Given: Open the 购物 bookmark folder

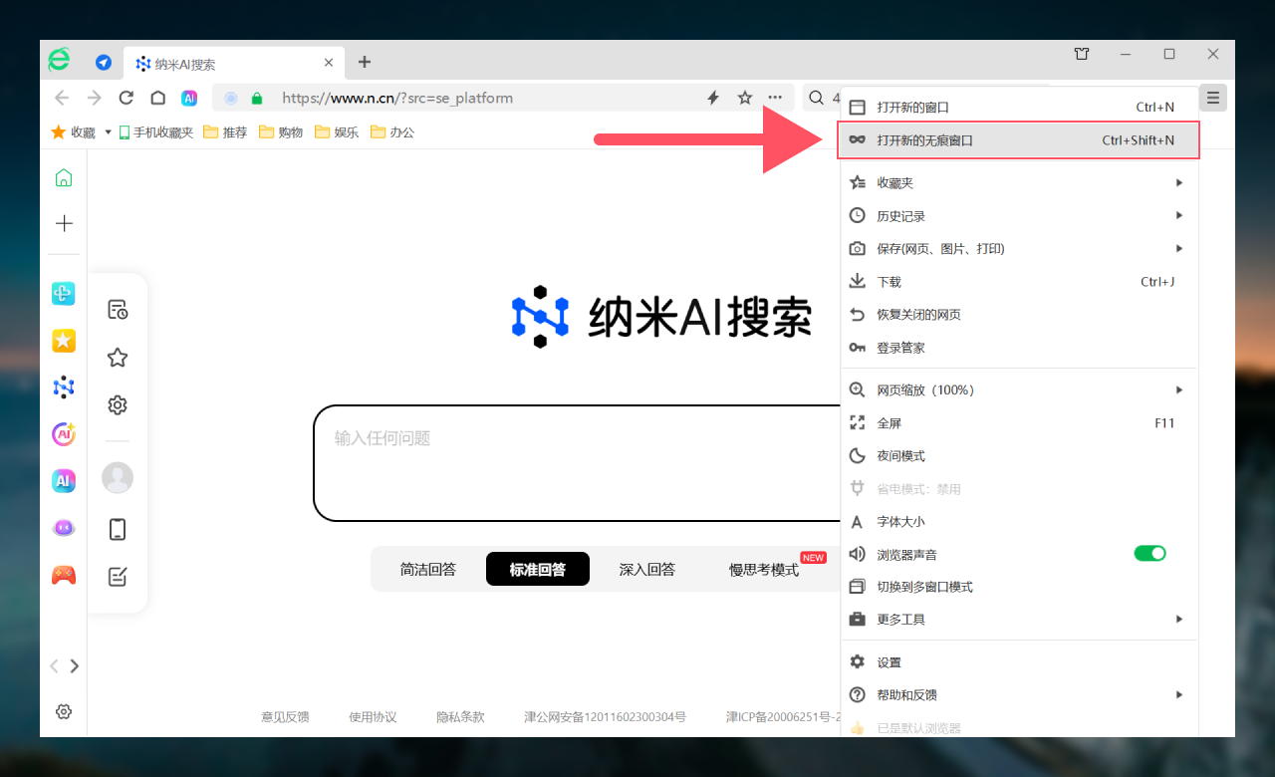Looking at the screenshot, I should [281, 132].
